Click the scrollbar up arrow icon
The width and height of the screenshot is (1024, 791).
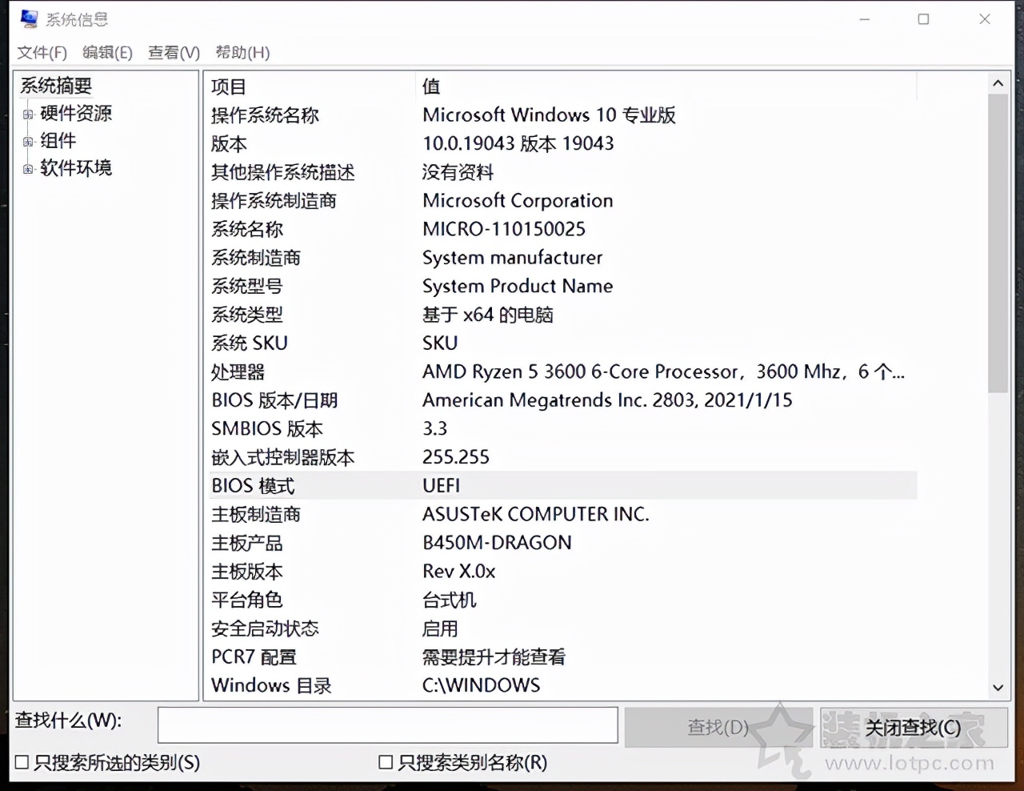[998, 83]
